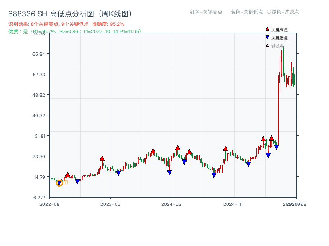Click the tallest red candle in the price spike
This screenshot has width=329, height=246.
(x=278, y=110)
